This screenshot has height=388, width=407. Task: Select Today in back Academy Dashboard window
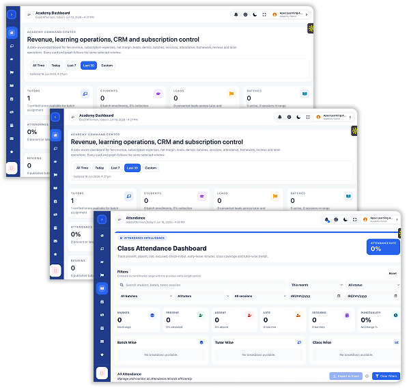pos(56,66)
